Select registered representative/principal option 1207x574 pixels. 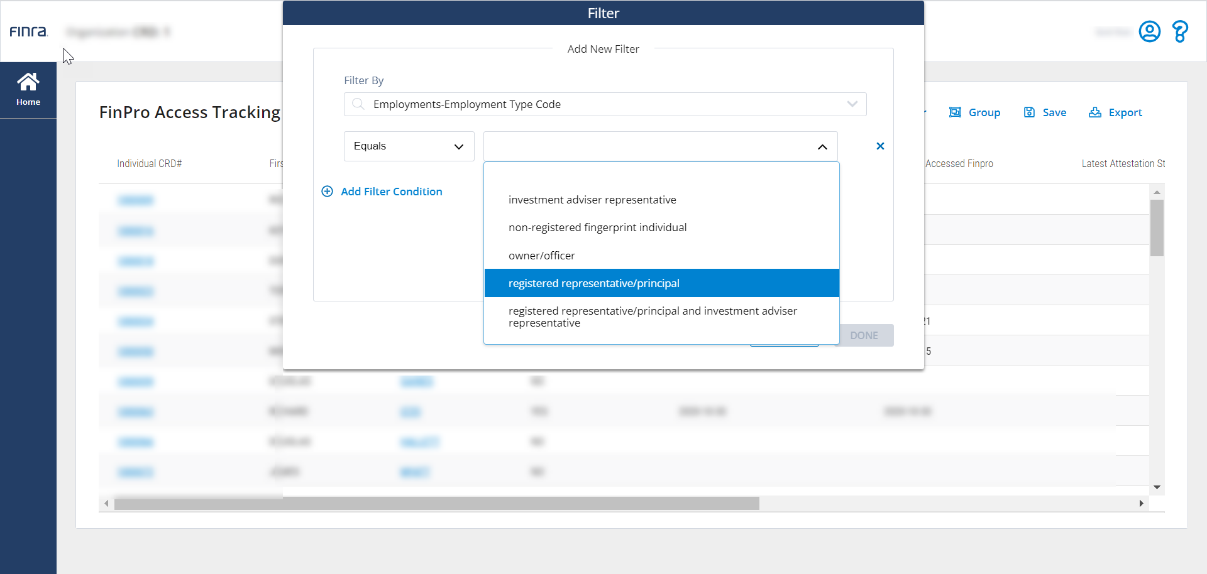[x=593, y=283]
